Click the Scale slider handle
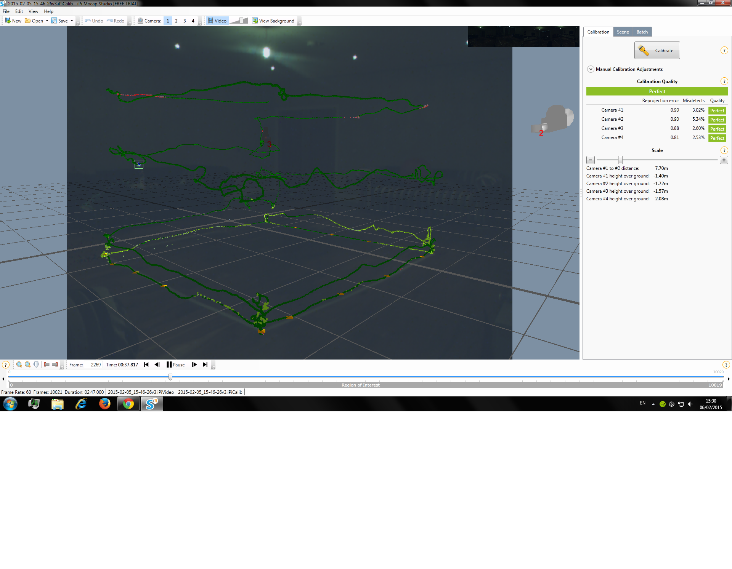This screenshot has width=732, height=569. pyautogui.click(x=620, y=160)
